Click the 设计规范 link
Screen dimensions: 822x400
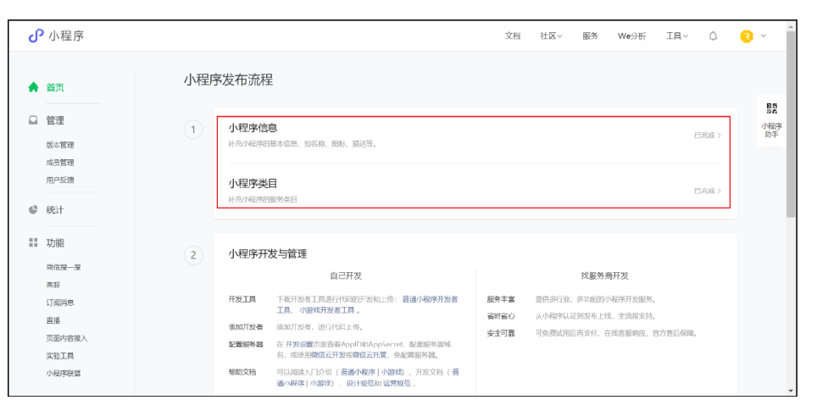click(x=360, y=383)
